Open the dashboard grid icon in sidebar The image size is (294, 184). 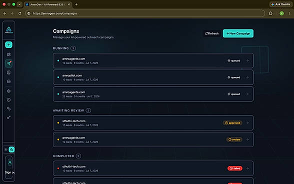pyautogui.click(x=8, y=54)
